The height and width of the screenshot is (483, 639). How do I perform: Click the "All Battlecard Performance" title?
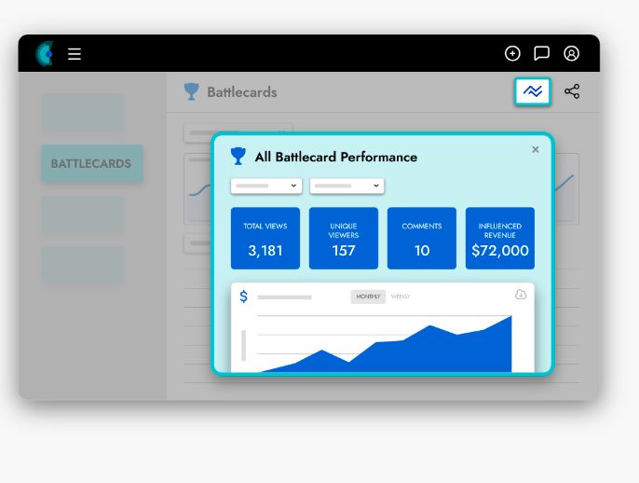point(335,157)
